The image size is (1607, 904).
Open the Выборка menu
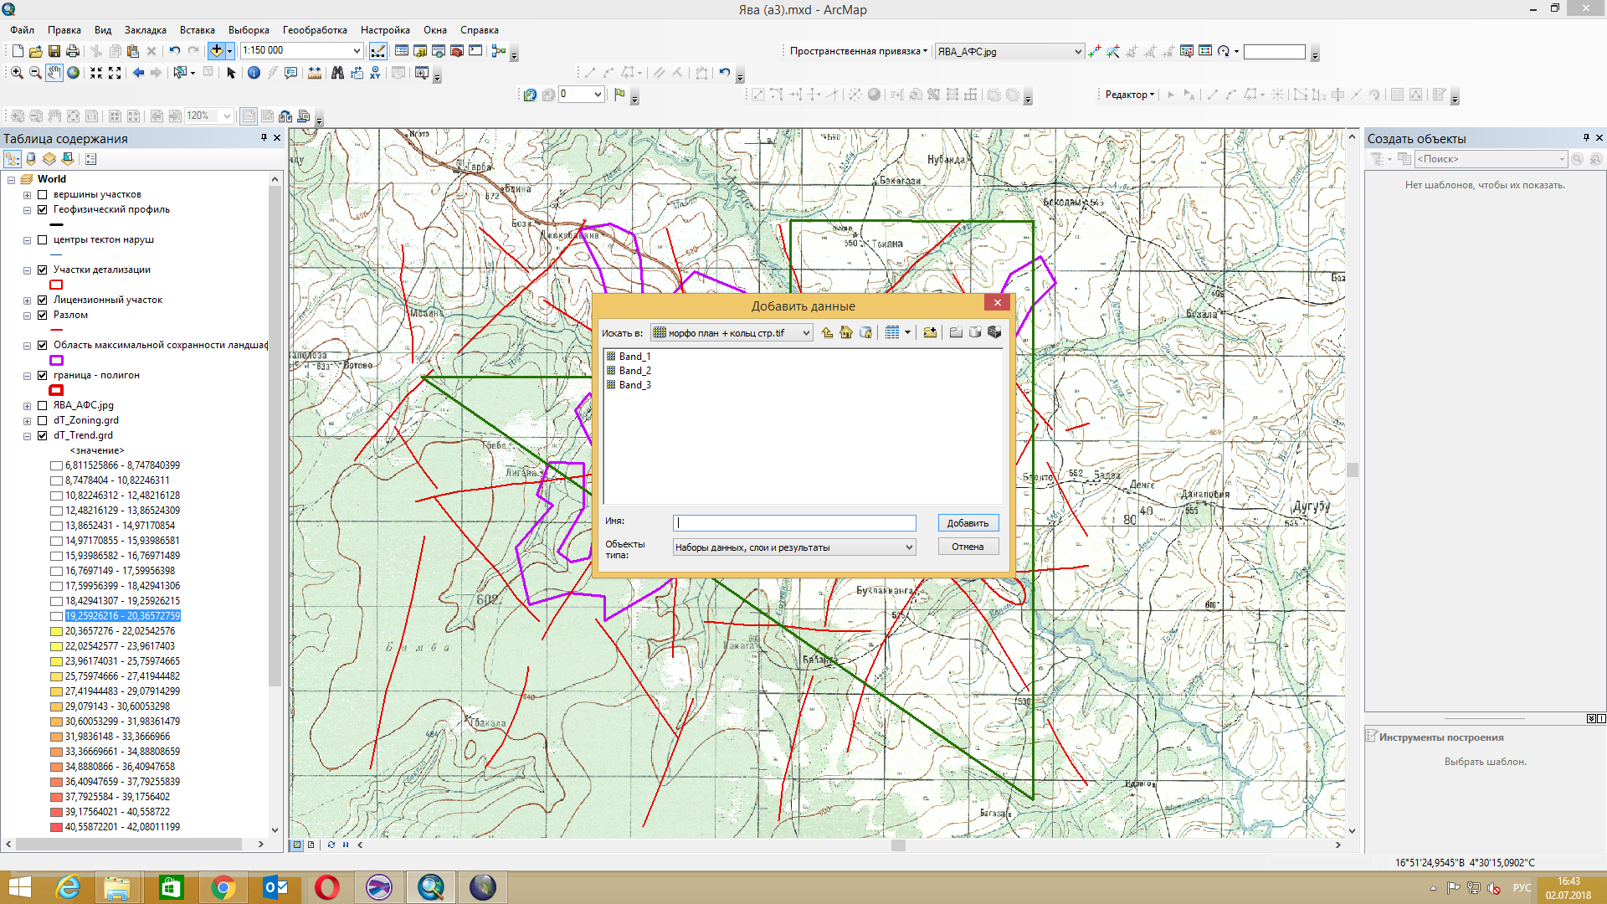coord(249,30)
